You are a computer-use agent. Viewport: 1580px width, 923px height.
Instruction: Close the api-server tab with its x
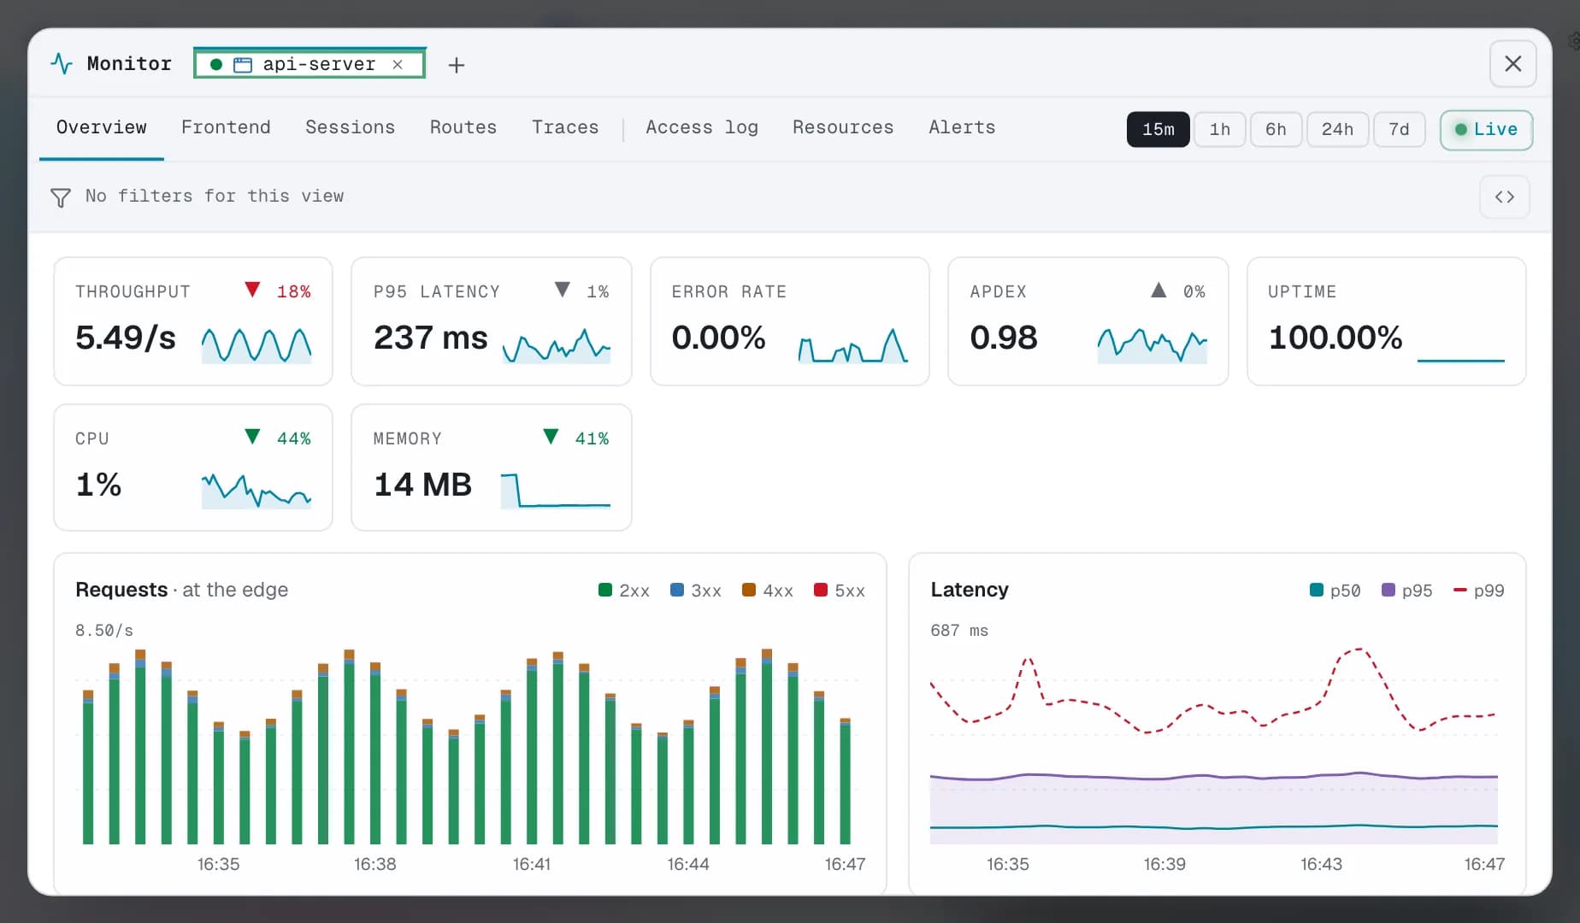click(398, 64)
